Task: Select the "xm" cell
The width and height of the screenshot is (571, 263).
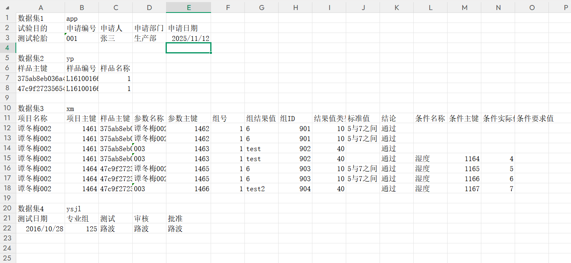Action: coord(82,108)
